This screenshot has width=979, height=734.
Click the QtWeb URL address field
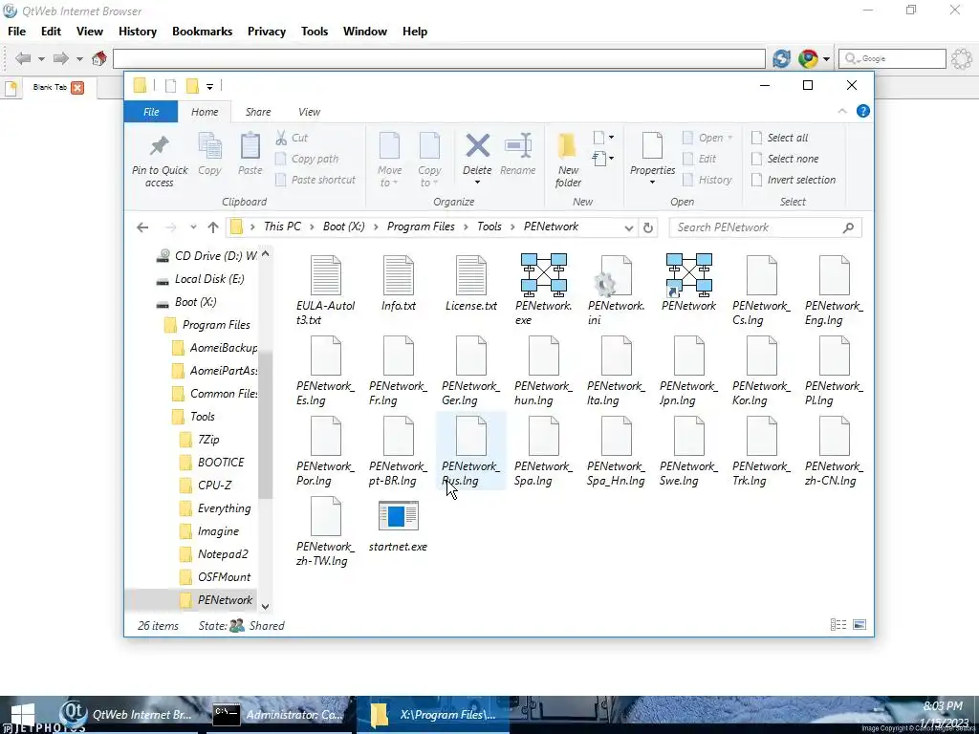[439, 58]
